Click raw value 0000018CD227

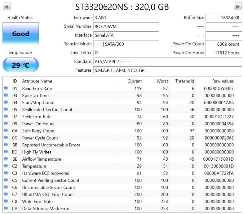tap(219, 117)
